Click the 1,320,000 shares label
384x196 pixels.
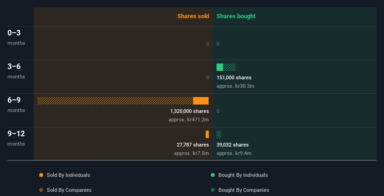[x=189, y=111]
